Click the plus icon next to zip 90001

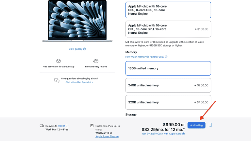tap(67, 126)
